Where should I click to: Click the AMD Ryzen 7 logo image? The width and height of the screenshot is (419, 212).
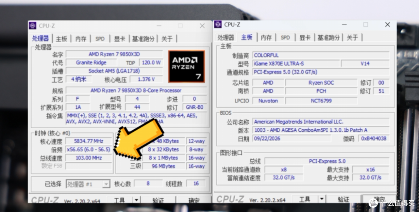click(187, 66)
